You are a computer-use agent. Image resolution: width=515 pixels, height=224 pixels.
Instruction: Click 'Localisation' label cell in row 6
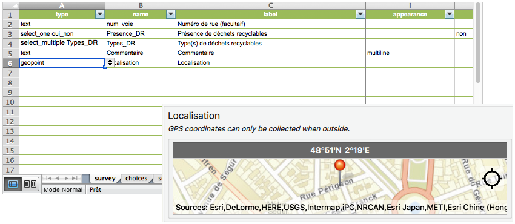[271, 62]
